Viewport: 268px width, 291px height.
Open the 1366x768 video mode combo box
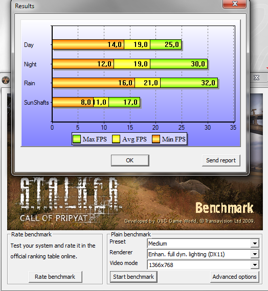[203, 265]
